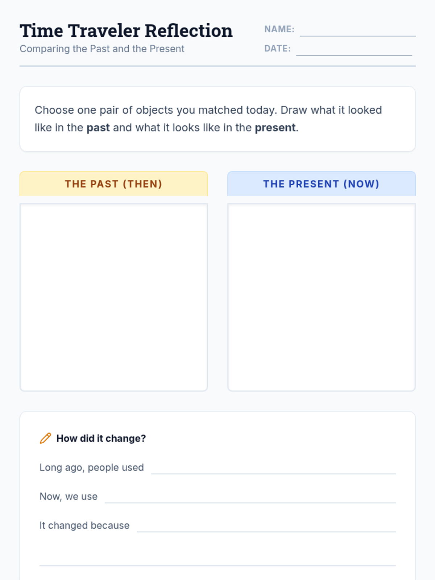Image resolution: width=435 pixels, height=580 pixels.
Task: Click the Time Traveler Reflection title
Action: click(x=126, y=31)
